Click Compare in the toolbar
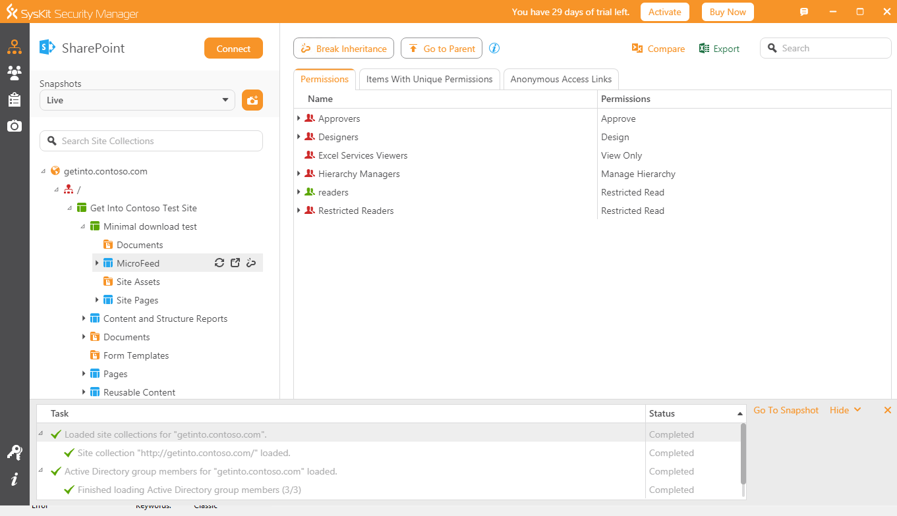The image size is (897, 516). 658,49
